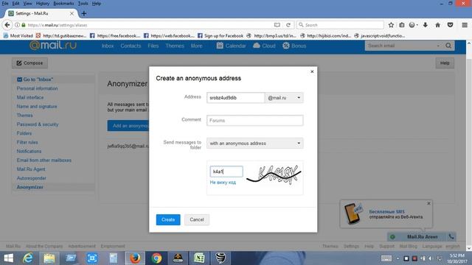Screen dimensions: 472x265
Task: Open the Help menu in menu bar
Action: (97, 4)
